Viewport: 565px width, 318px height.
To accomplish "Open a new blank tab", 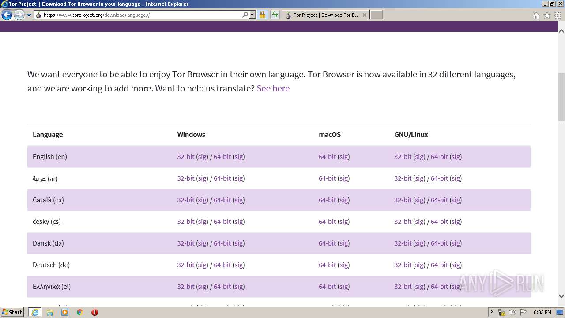I will (376, 15).
